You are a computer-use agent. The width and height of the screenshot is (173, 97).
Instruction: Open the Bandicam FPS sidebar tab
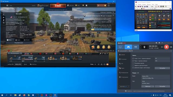coord(121,64)
